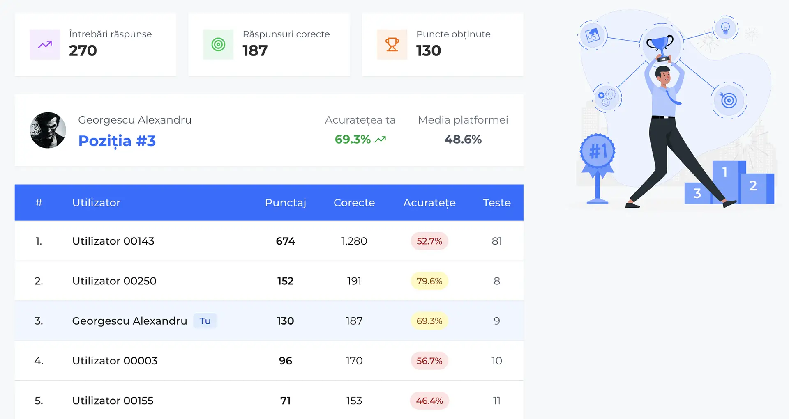Click Georgescu Alexandru's profile avatar
Screen dimensions: 789x419
(48, 130)
